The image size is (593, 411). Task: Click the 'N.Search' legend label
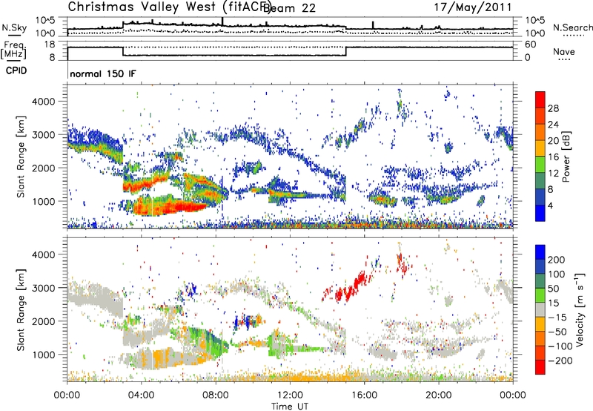572,27
